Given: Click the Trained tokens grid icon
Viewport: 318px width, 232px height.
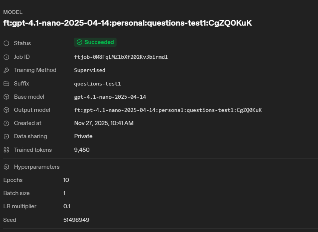Looking at the screenshot, I should [6, 150].
